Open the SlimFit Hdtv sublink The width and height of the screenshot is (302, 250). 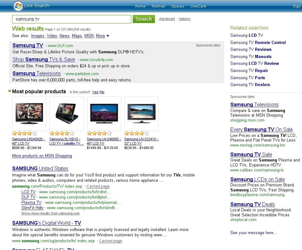point(32,208)
